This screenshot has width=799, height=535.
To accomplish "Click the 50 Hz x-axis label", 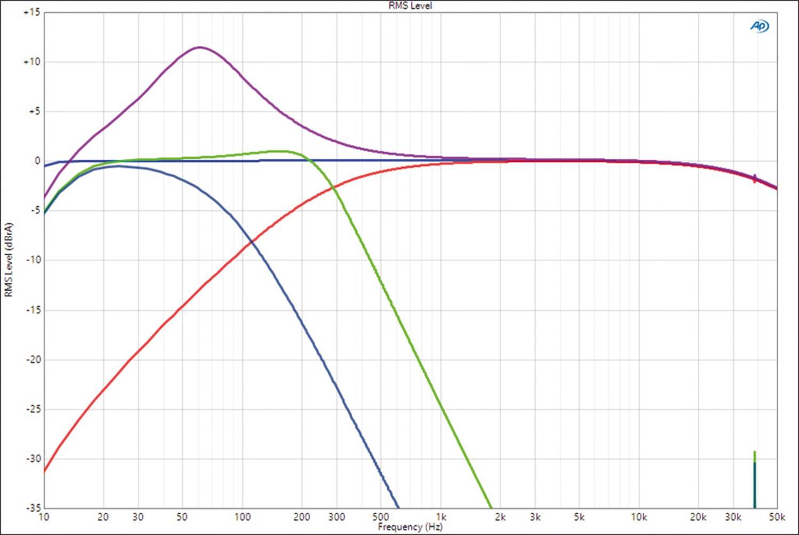I will 182,517.
